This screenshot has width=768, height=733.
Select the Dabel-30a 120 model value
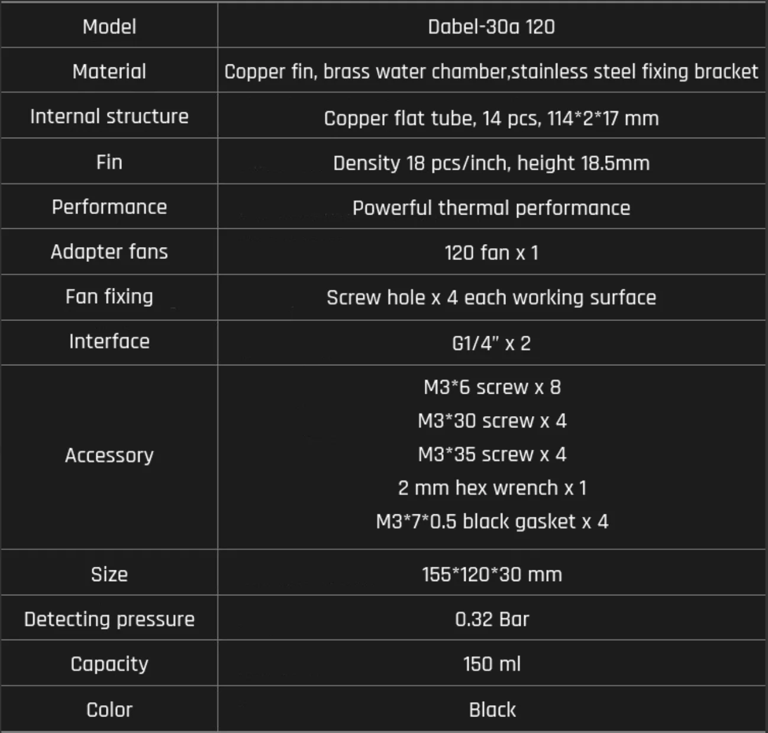tap(491, 27)
